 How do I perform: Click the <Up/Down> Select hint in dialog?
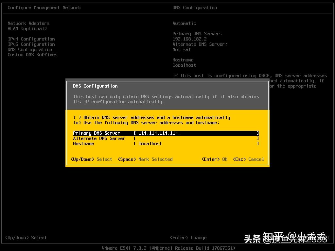(x=91, y=159)
